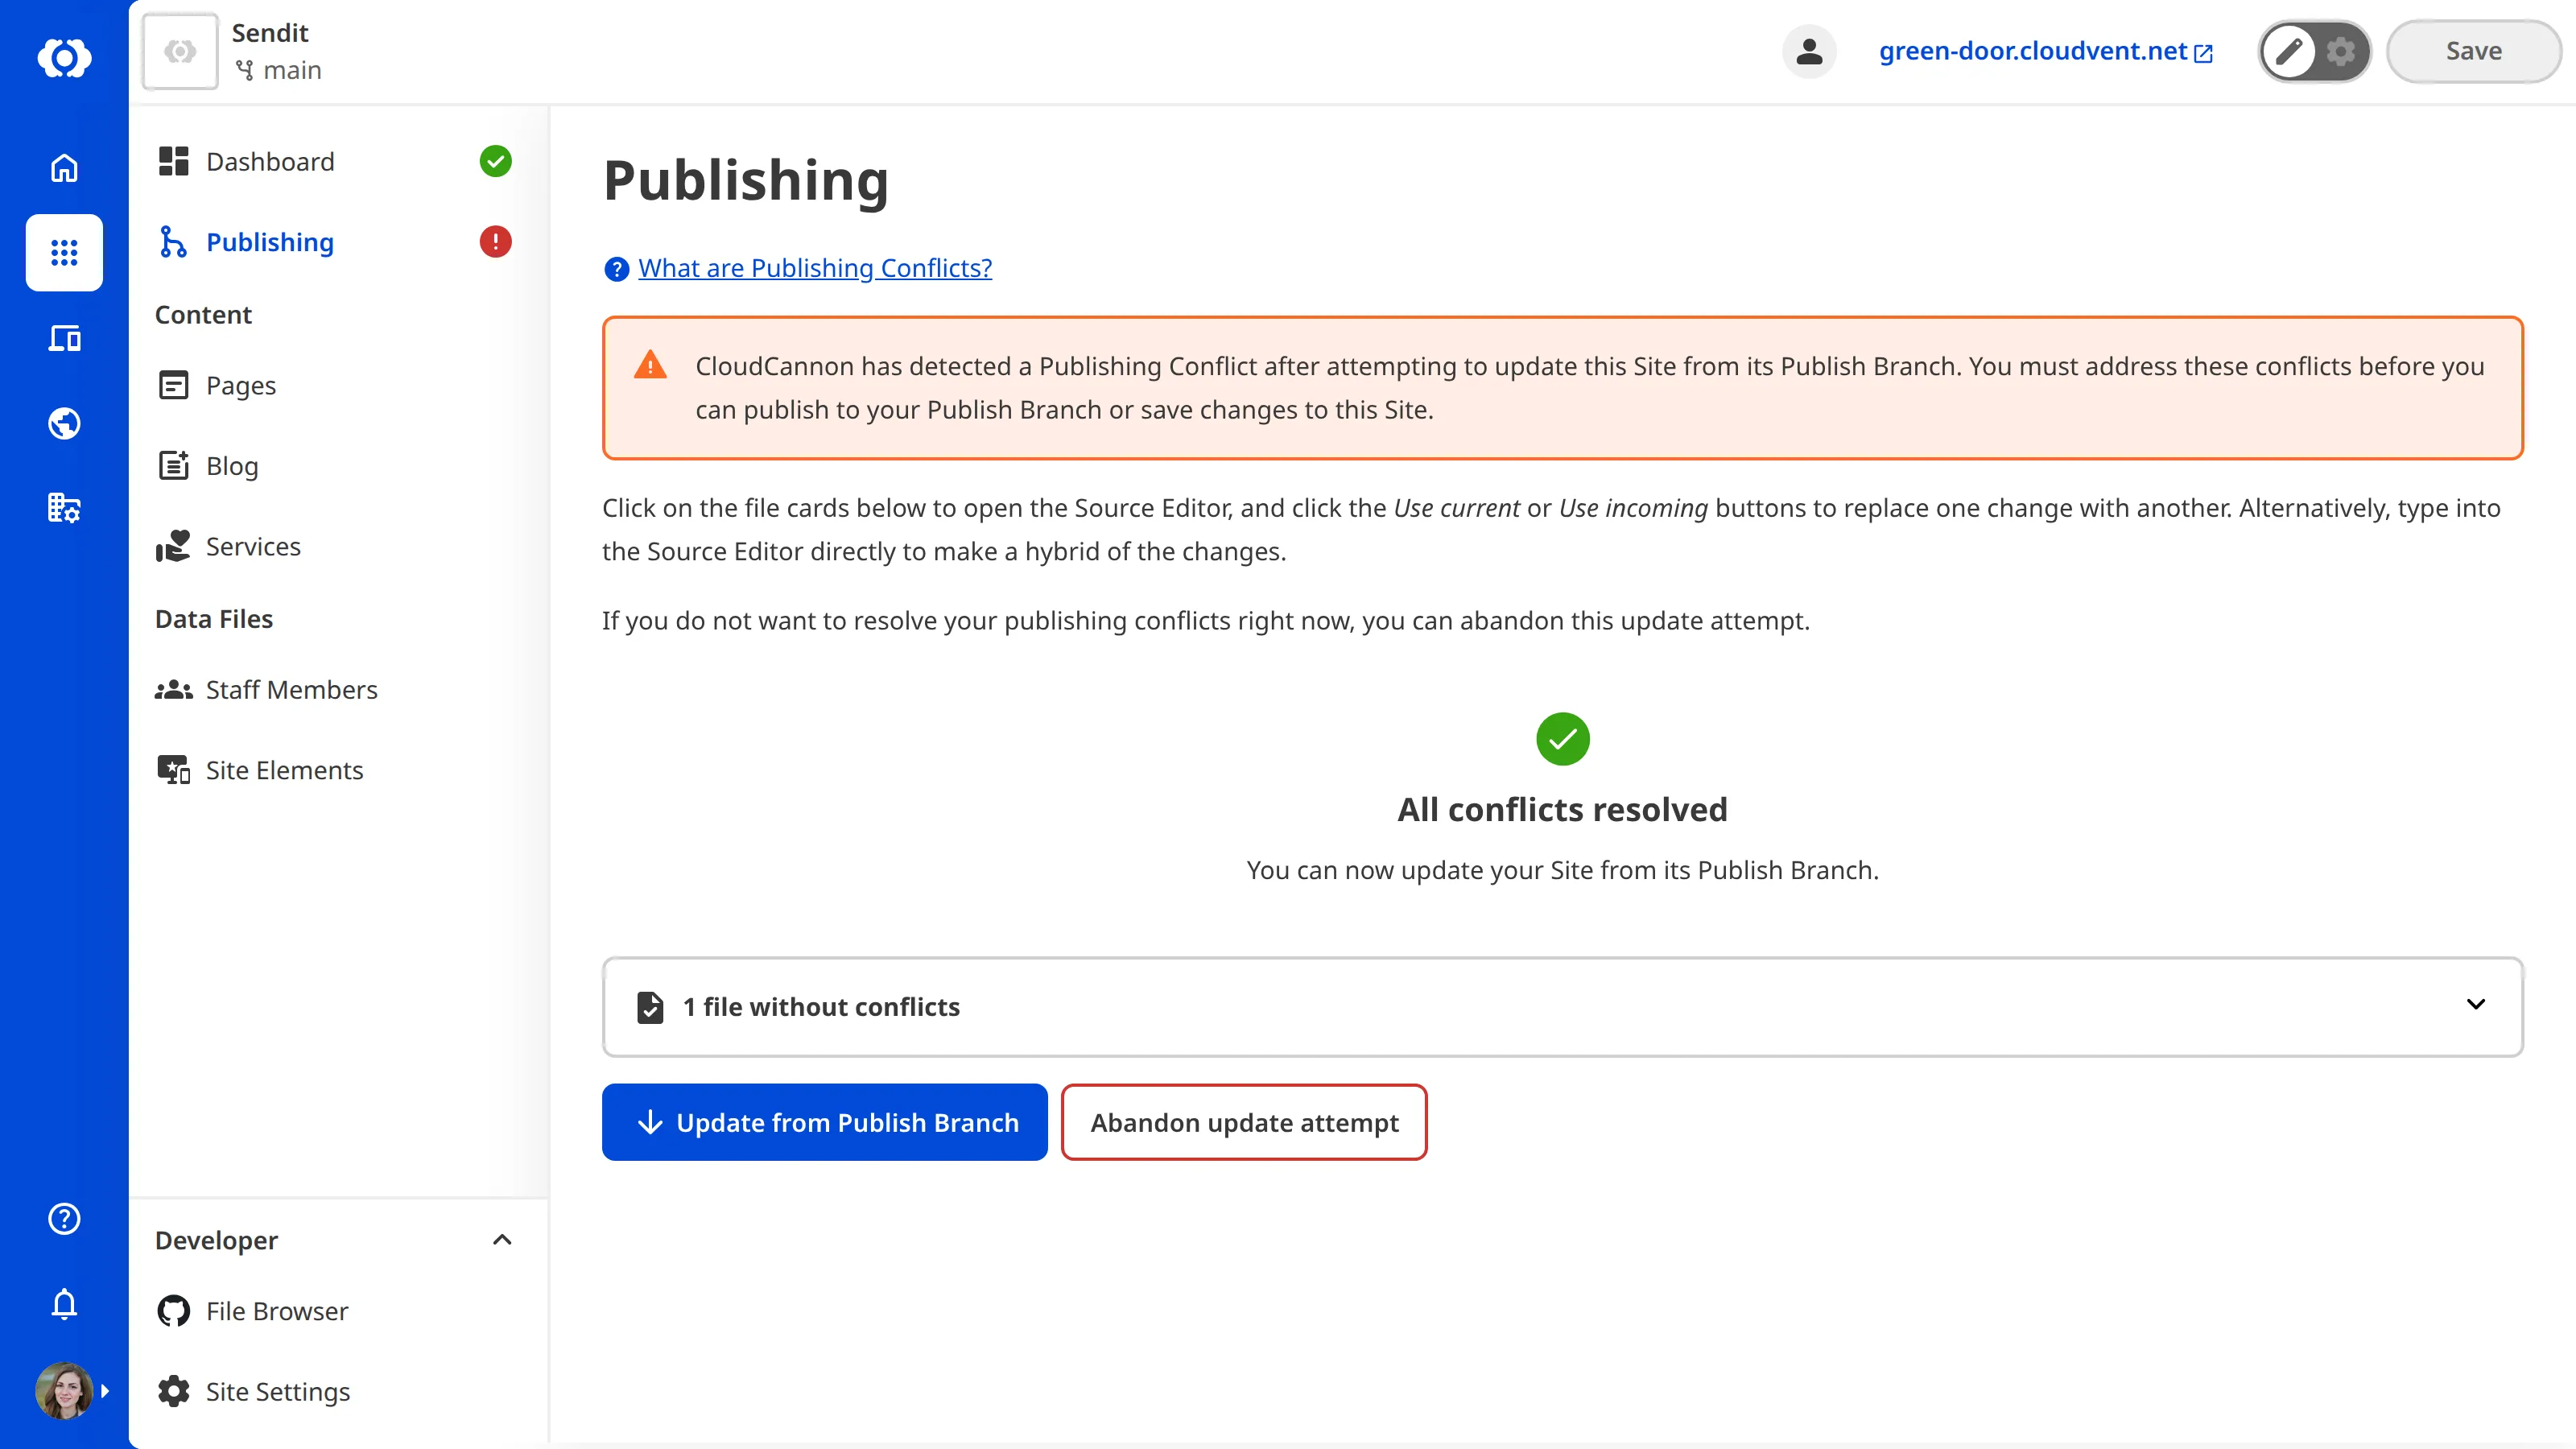
Task: Click the globe domains icon
Action: (64, 423)
